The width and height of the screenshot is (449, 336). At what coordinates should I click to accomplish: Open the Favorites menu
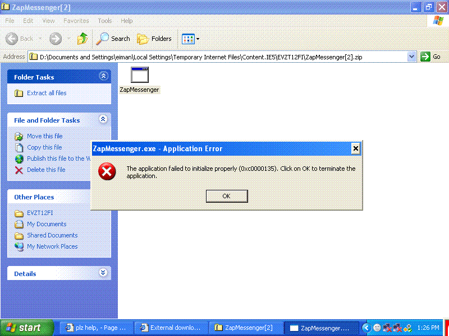pos(76,21)
